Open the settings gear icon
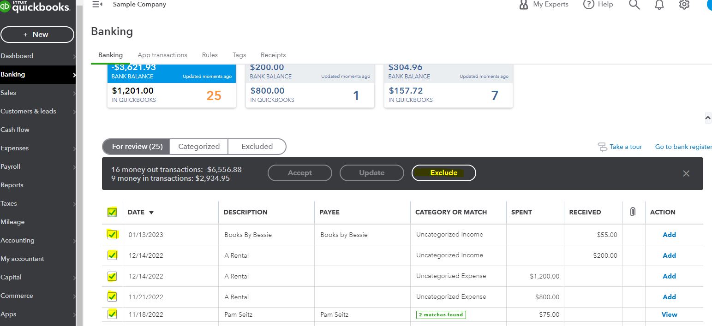 (x=684, y=5)
